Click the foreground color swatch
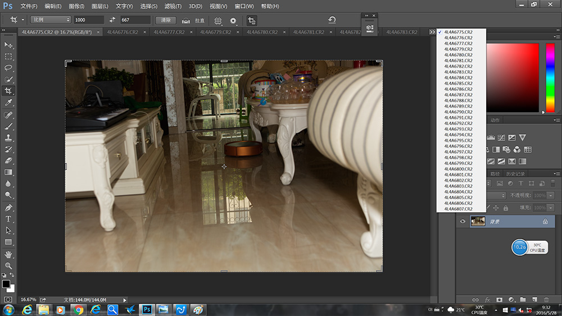Screen dimensions: 562x316 (6, 284)
